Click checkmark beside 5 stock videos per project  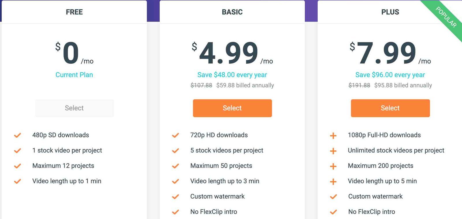pos(176,150)
